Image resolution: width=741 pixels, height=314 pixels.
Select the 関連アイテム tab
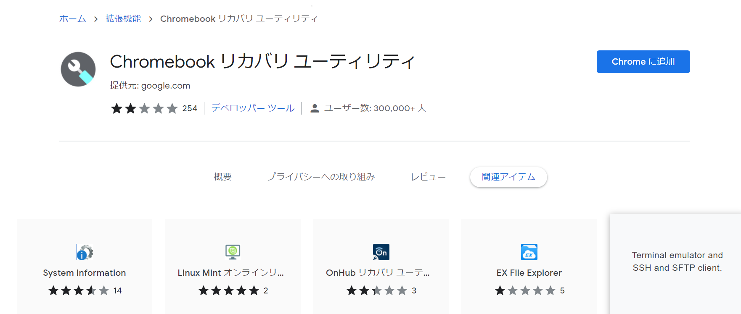point(508,177)
